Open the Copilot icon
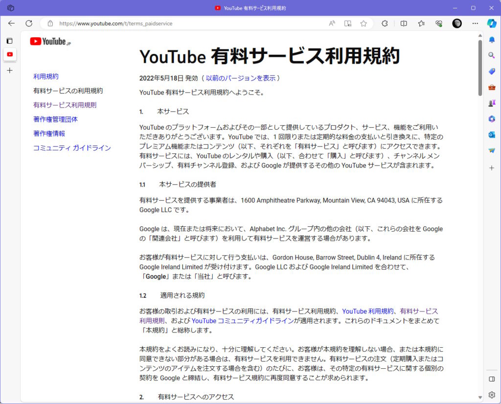This screenshot has height=404, width=501. click(x=491, y=24)
